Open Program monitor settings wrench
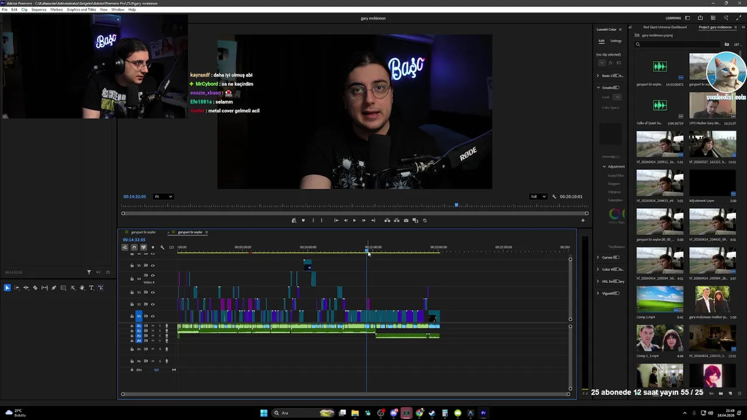Viewport: 747px width, 420px height. [x=554, y=197]
